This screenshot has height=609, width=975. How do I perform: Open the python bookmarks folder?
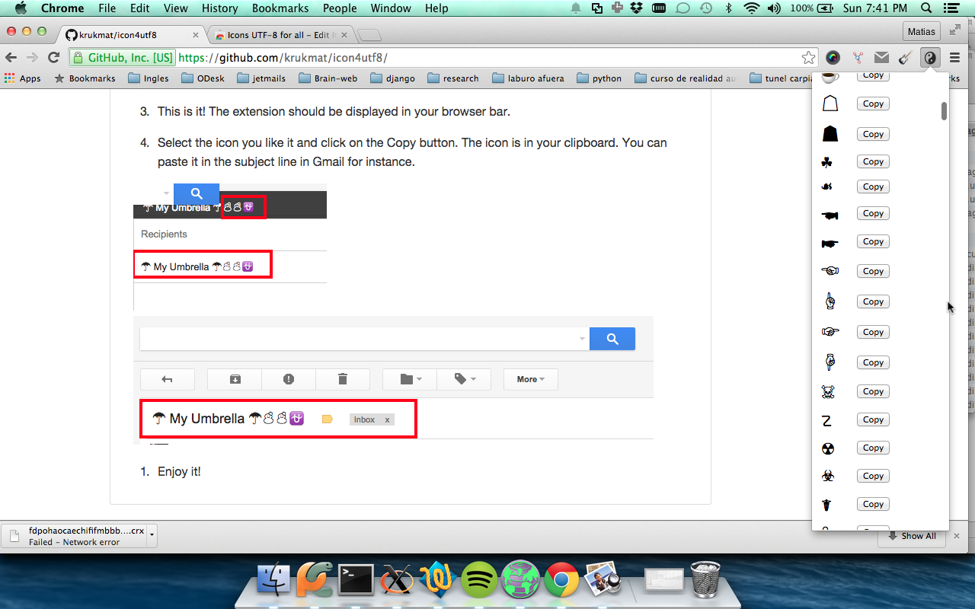tap(599, 78)
